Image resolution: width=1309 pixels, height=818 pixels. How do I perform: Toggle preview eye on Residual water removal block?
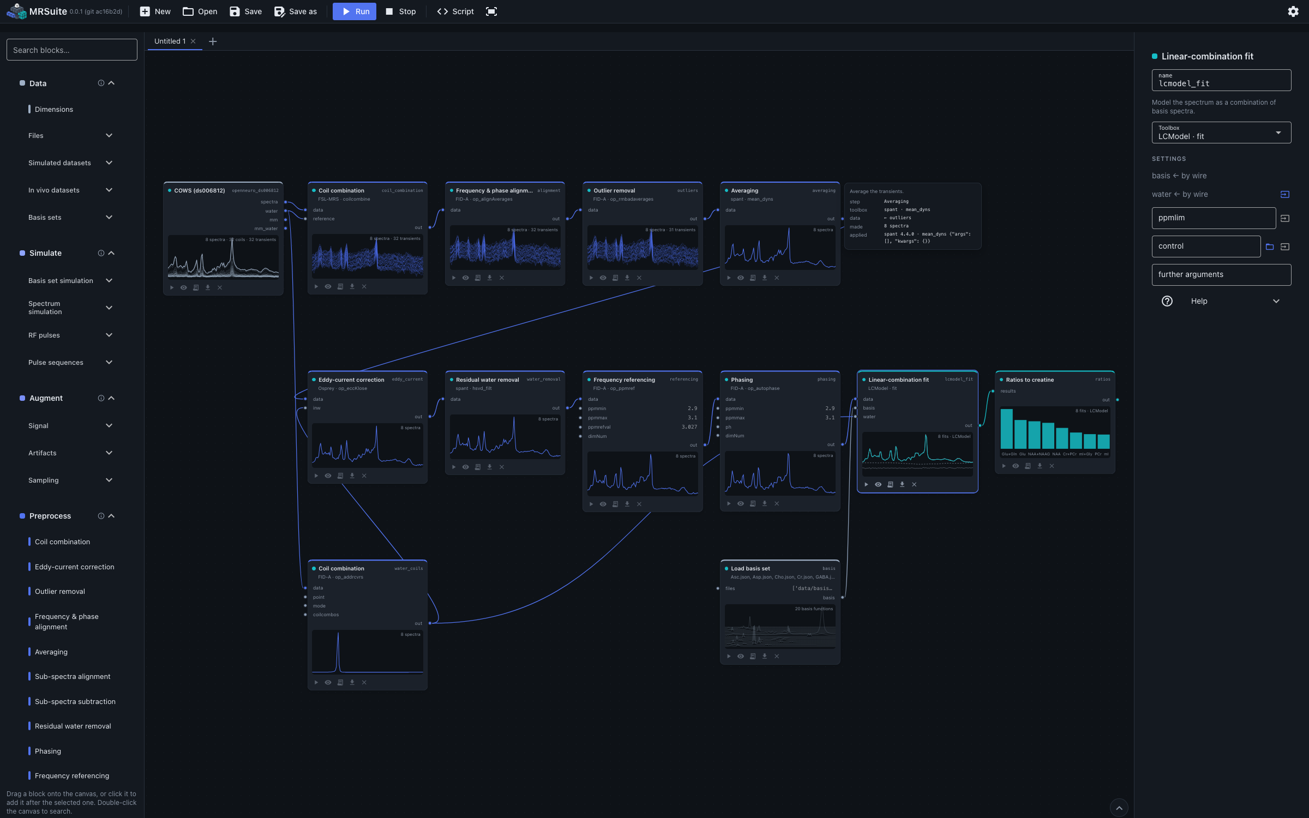pyautogui.click(x=466, y=467)
